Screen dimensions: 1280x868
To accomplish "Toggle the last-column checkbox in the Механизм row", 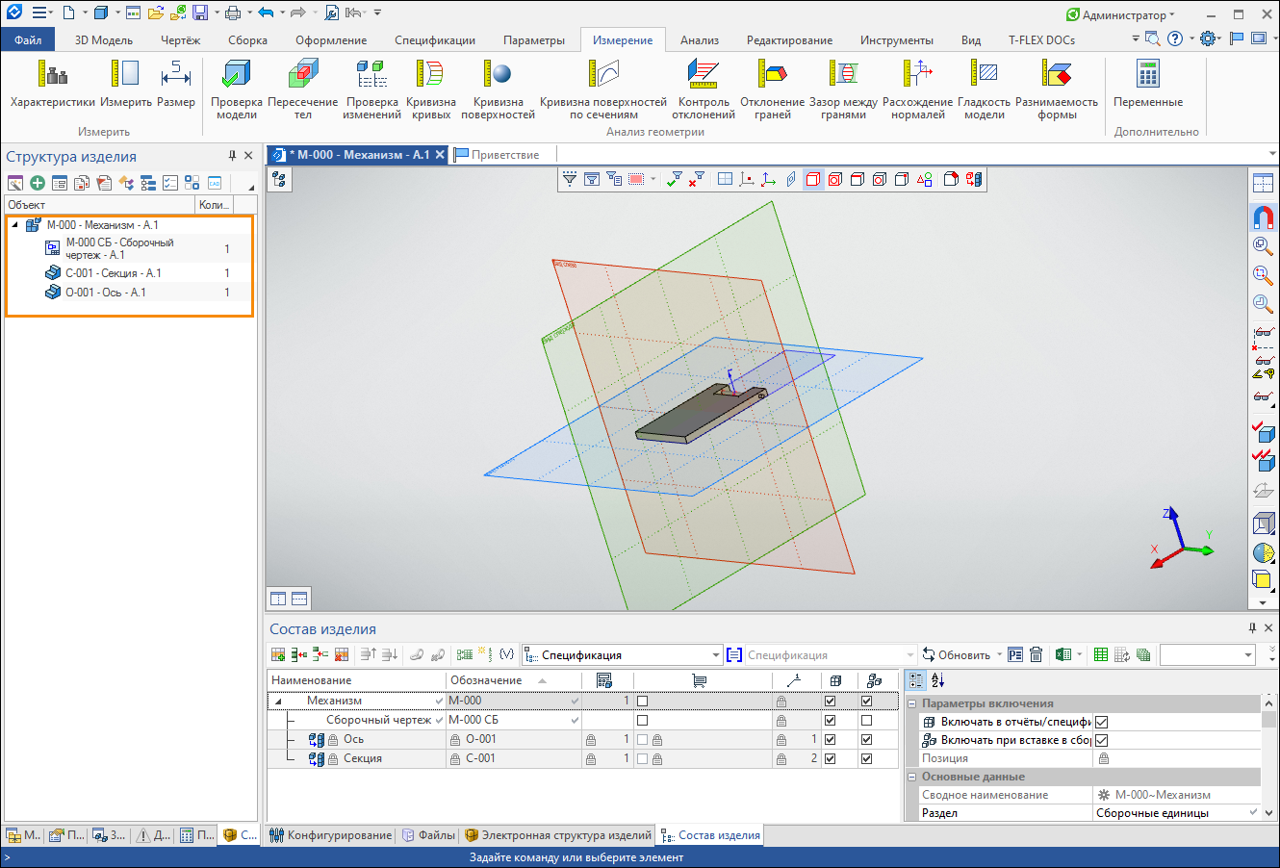I will pyautogui.click(x=866, y=701).
